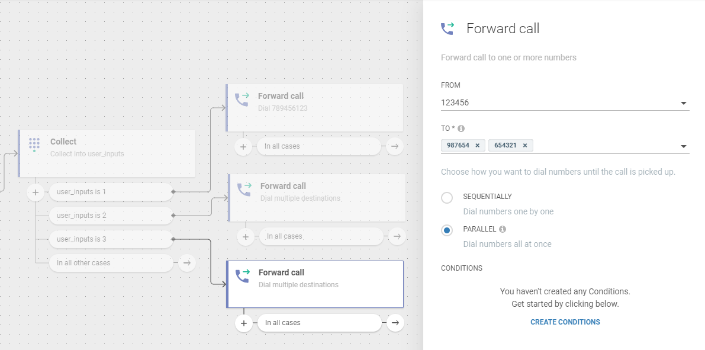
Task: Expand the TO numbers dropdown
Action: (x=684, y=146)
